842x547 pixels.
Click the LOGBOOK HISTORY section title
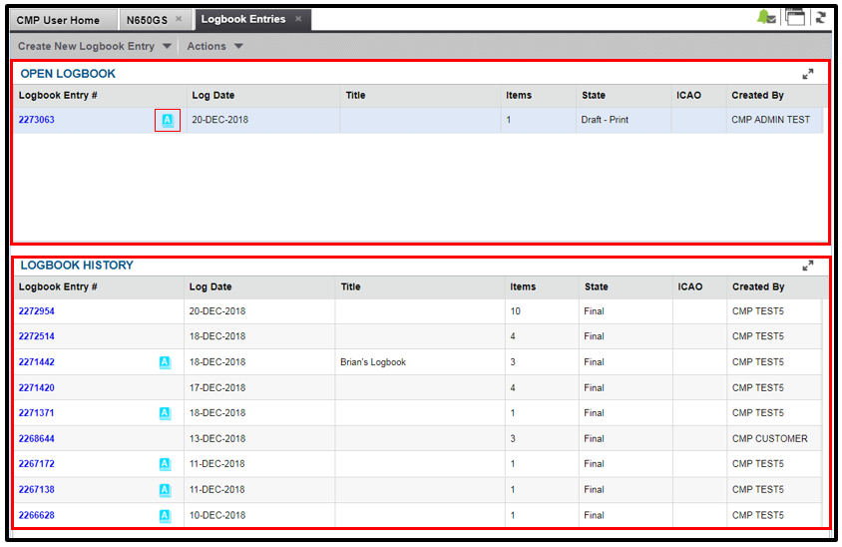77,266
